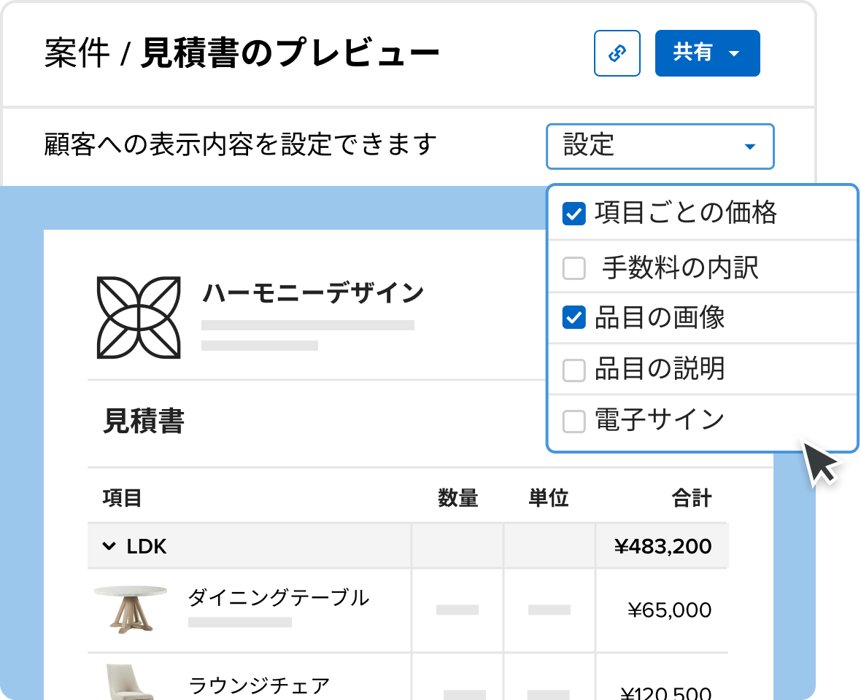Select ラウンジチェア item name
This screenshot has width=861, height=700.
pyautogui.click(x=259, y=685)
